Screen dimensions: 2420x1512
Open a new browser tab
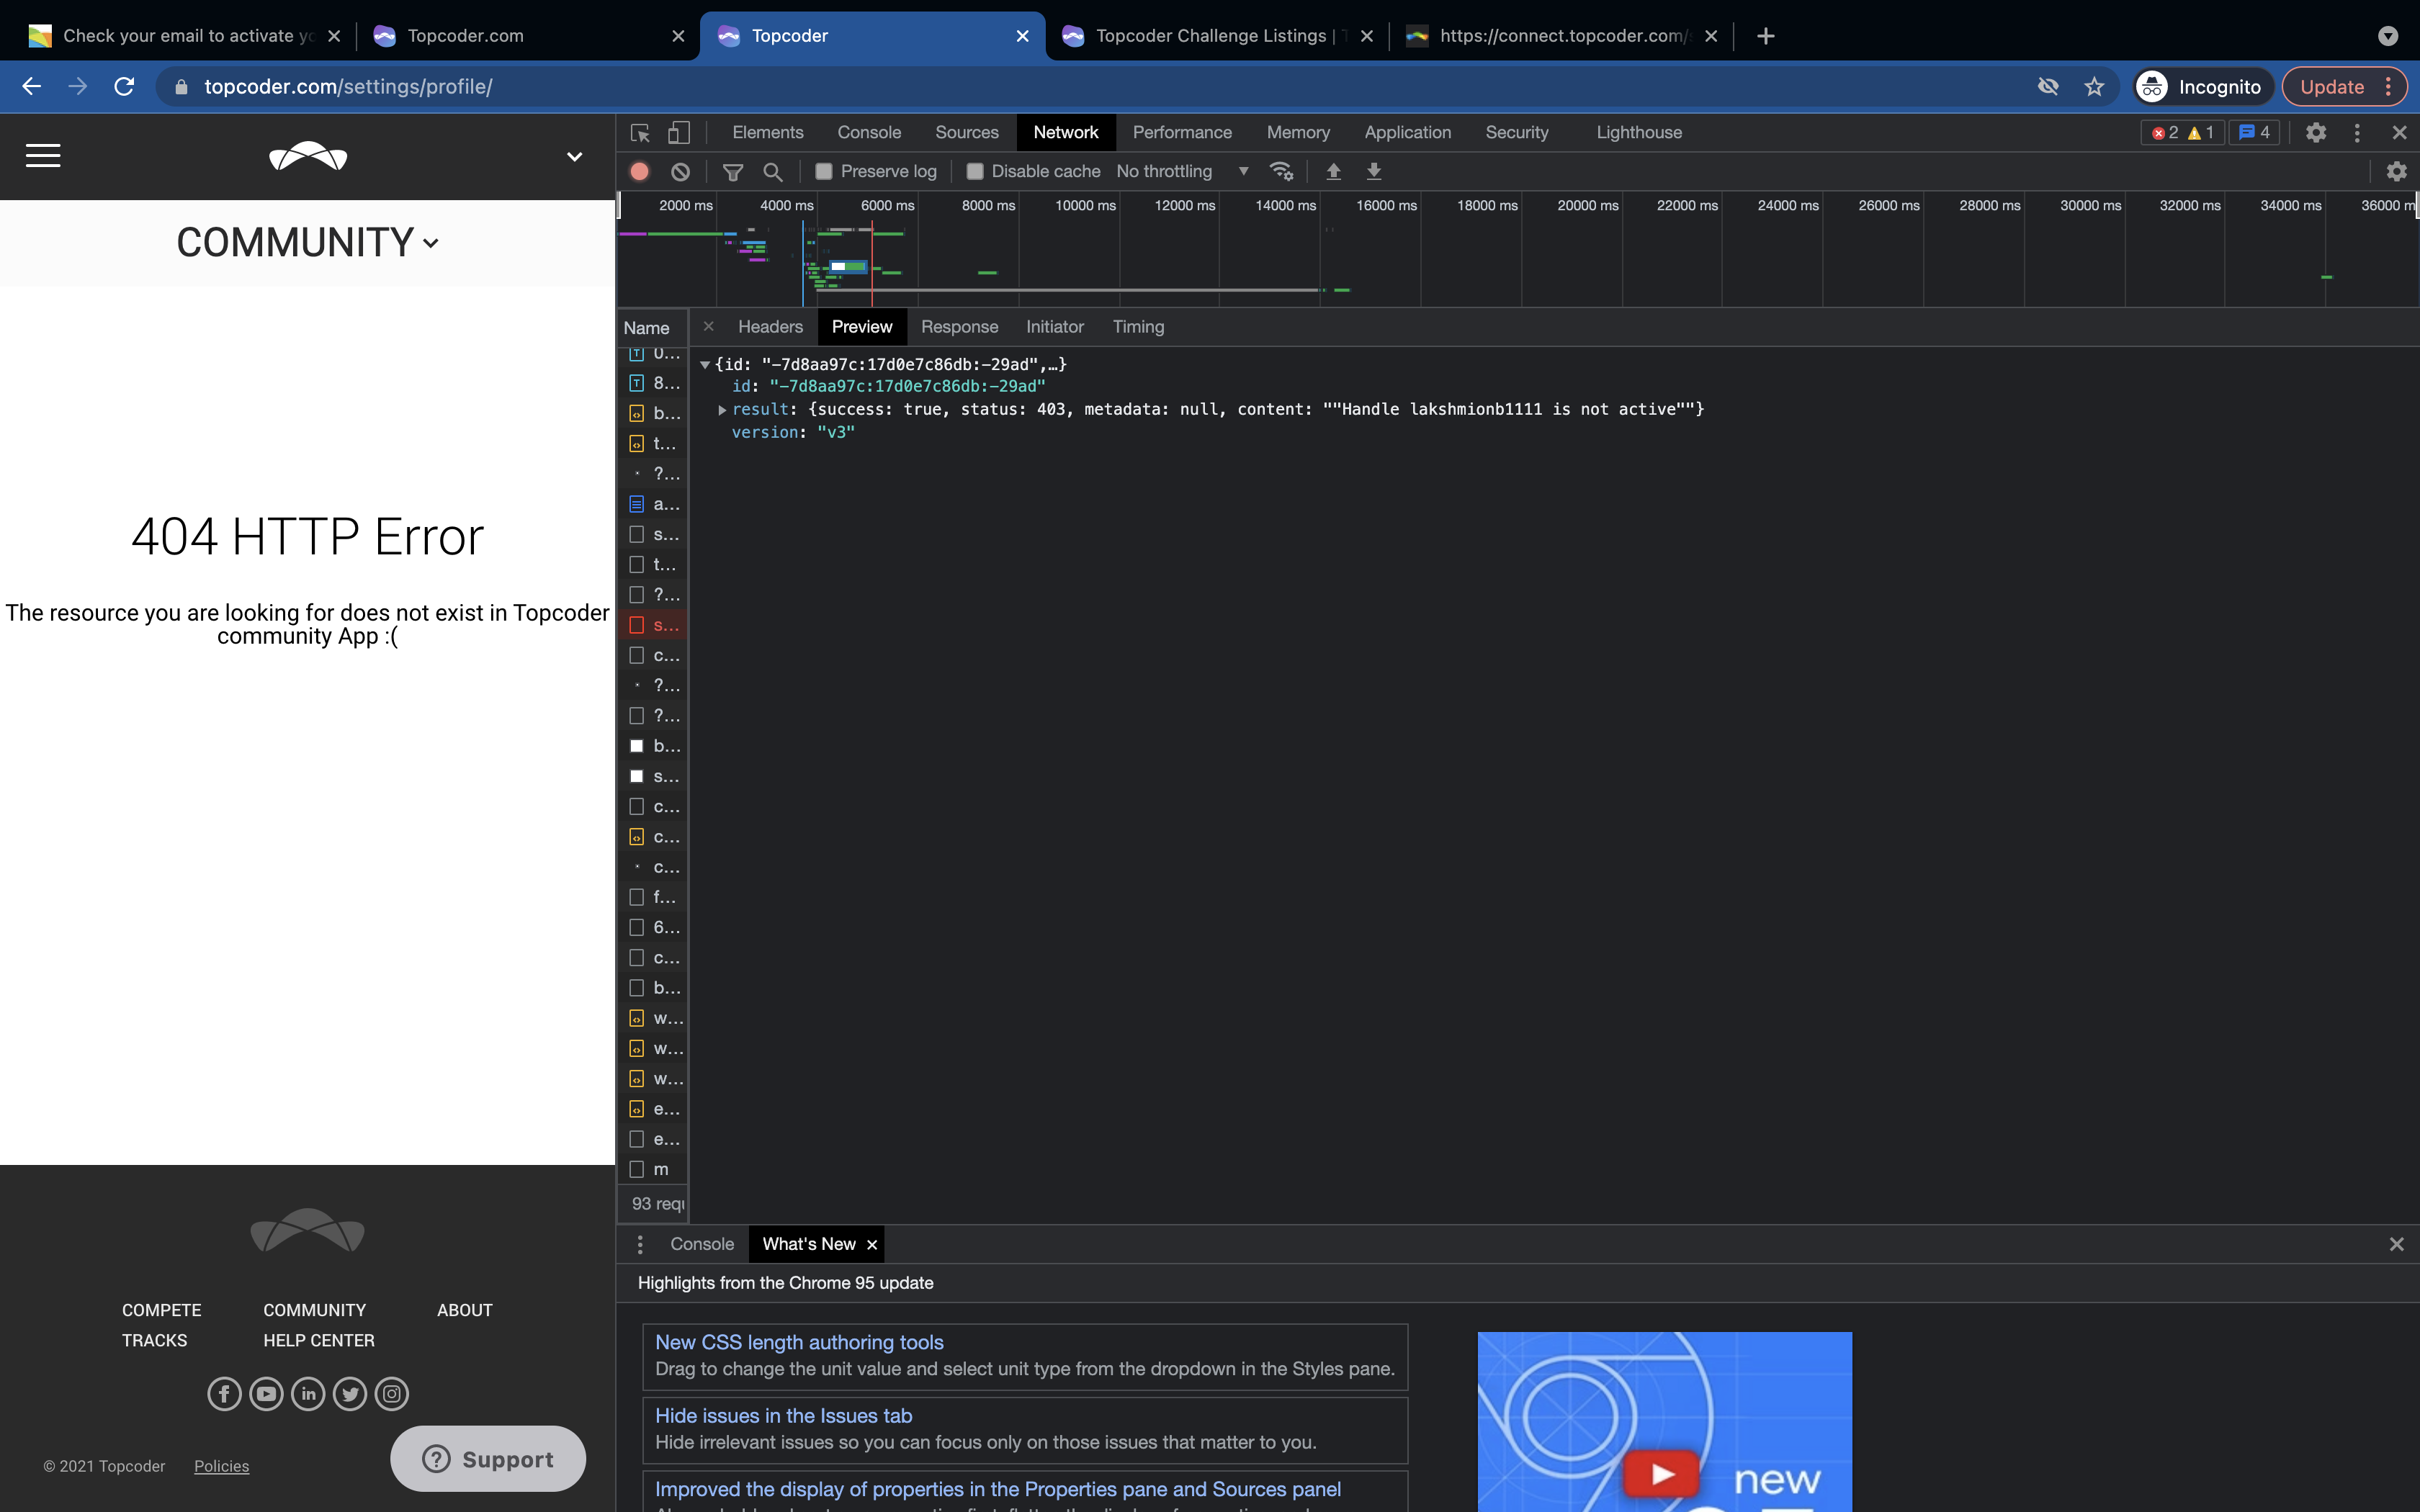point(1765,36)
